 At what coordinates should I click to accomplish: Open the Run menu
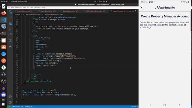32,7
